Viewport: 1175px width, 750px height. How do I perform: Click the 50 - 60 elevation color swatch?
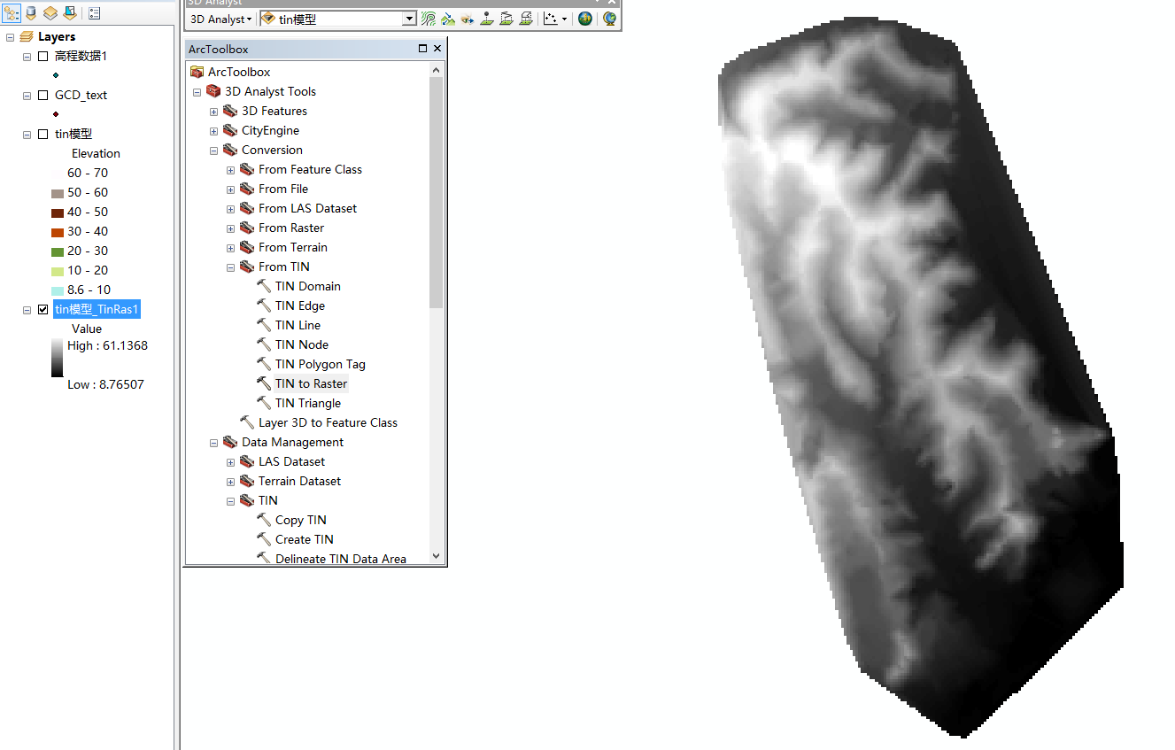point(58,192)
